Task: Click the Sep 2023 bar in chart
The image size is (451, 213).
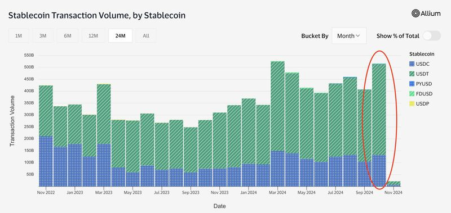Action: click(191, 157)
